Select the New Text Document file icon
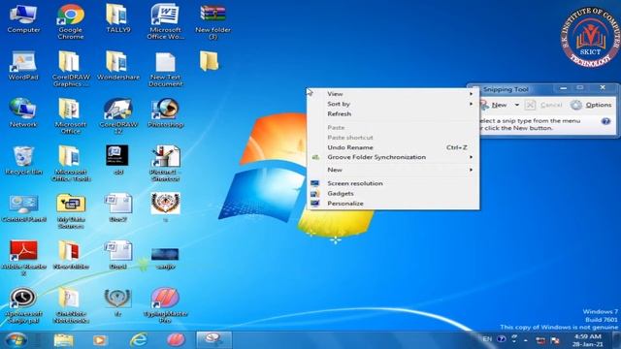Image resolution: width=621 pixels, height=349 pixels. pyautogui.click(x=165, y=62)
